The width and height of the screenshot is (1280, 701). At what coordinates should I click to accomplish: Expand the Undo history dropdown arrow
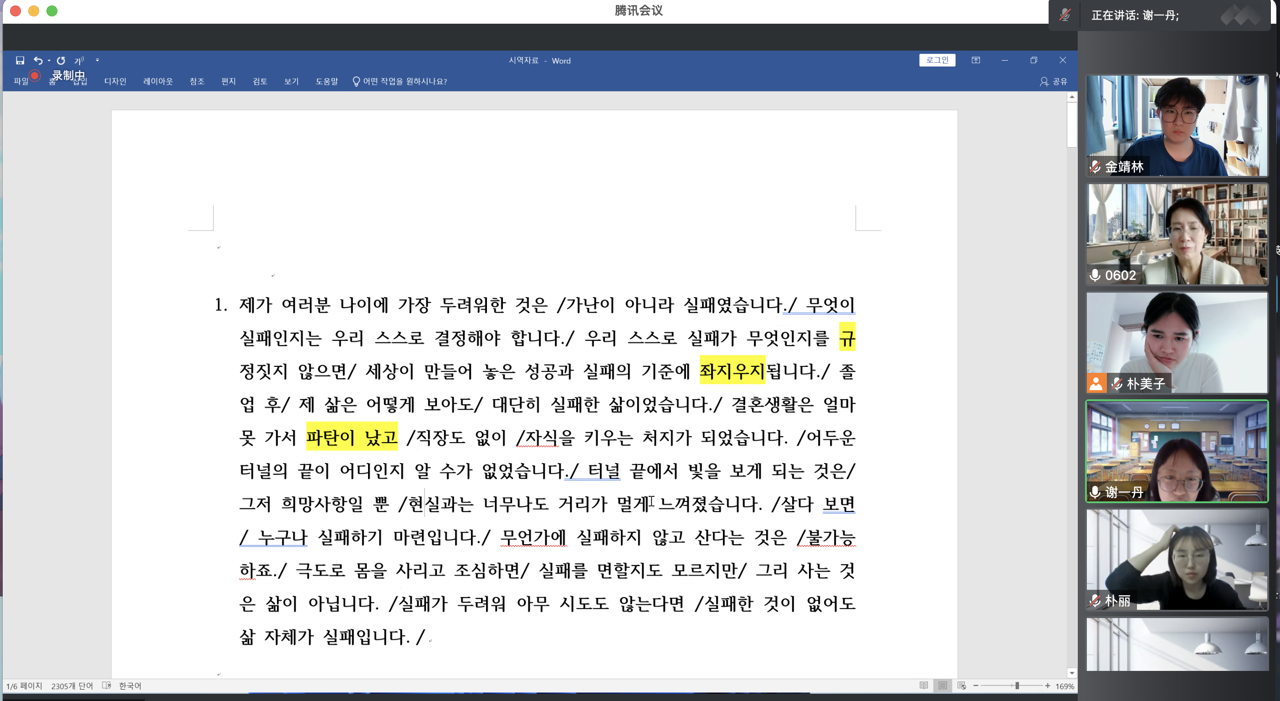pos(49,60)
